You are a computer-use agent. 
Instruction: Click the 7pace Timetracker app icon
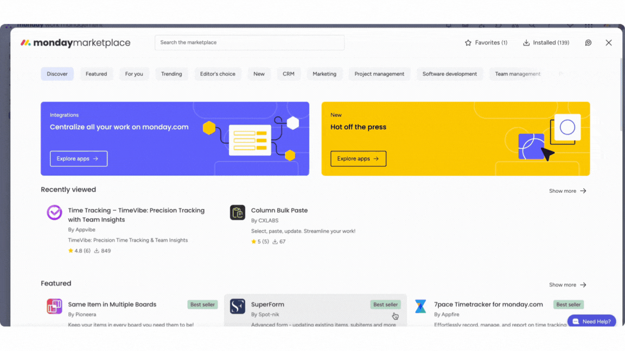[420, 307]
